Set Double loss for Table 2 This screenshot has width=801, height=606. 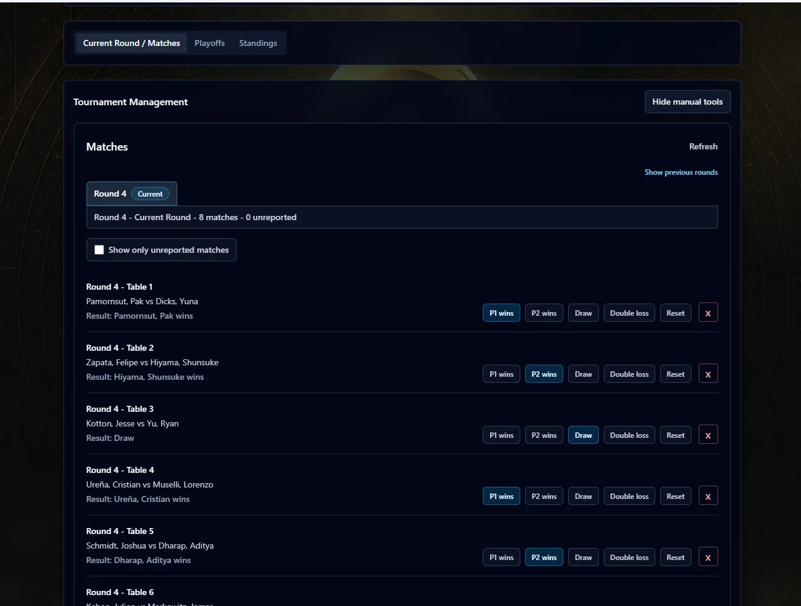click(x=629, y=374)
